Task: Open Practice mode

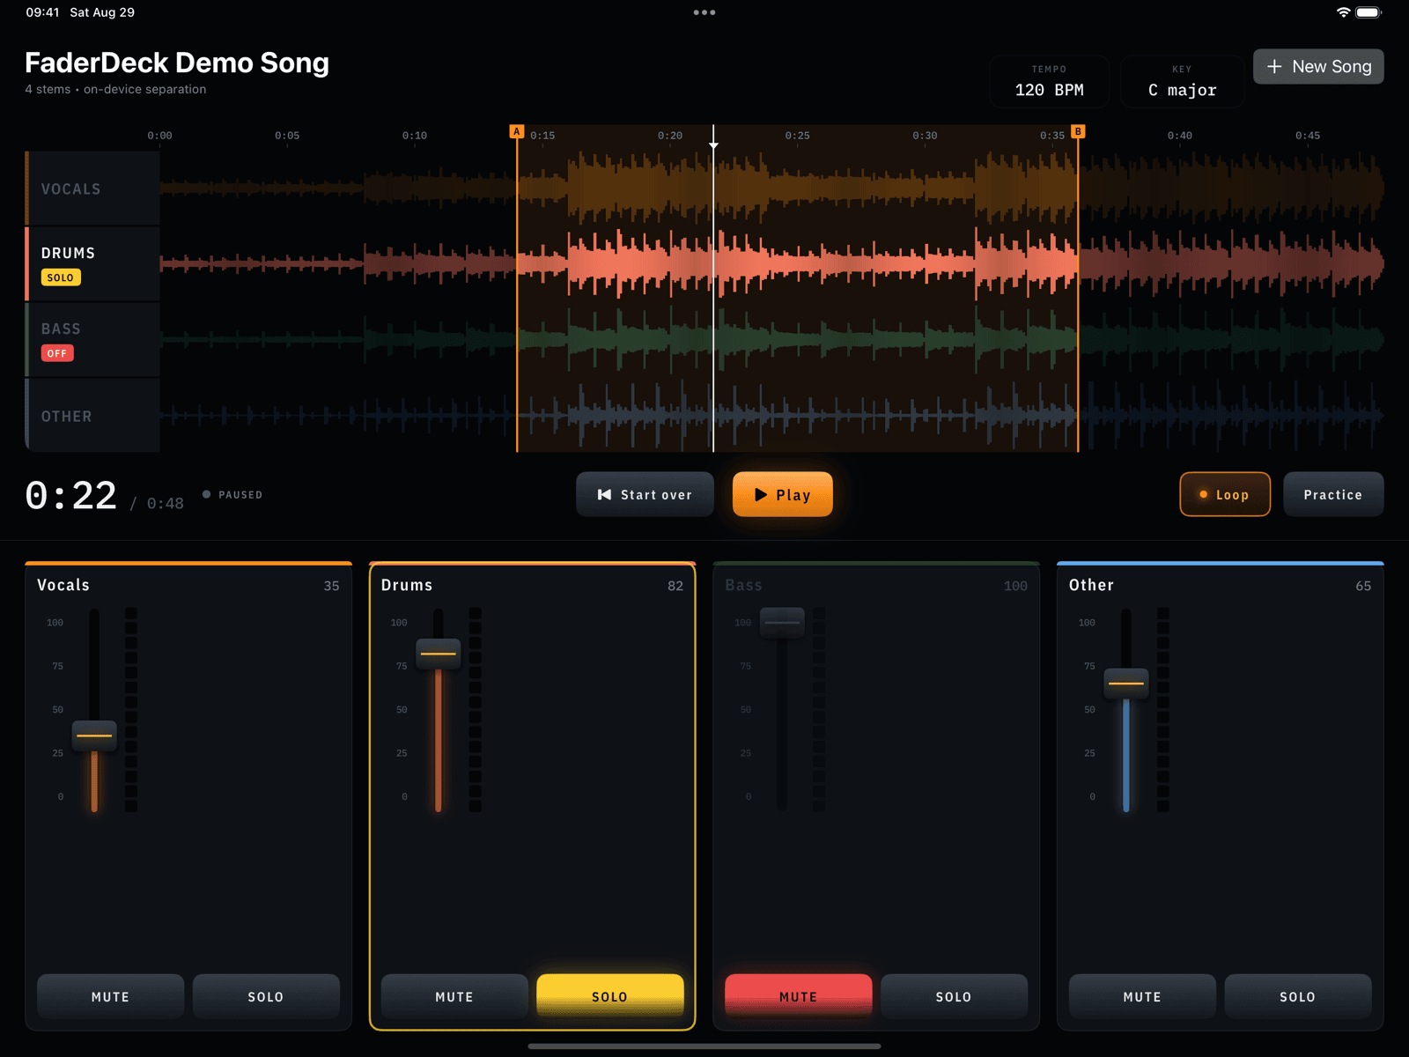Action: pyautogui.click(x=1332, y=494)
